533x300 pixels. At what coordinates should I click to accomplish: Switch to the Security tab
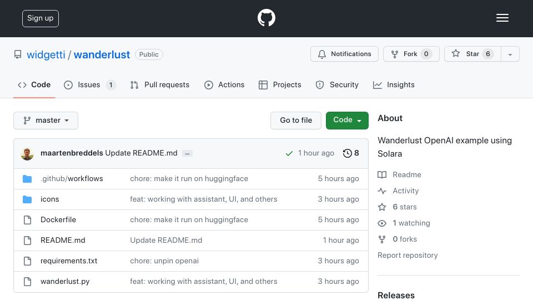tap(337, 84)
